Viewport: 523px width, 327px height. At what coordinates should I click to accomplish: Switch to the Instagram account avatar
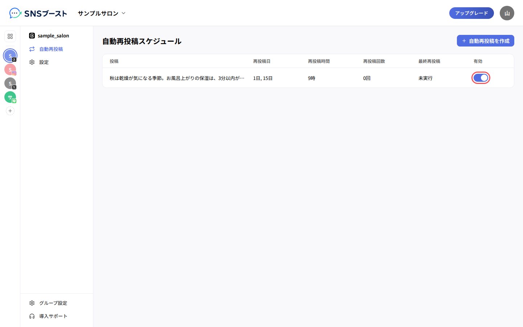click(10, 69)
